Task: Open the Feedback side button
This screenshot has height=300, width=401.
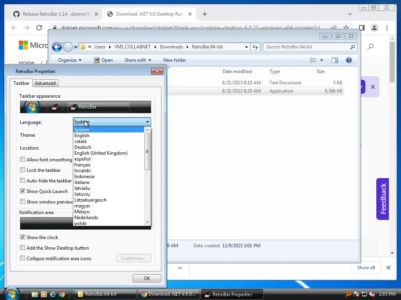Action: click(x=383, y=199)
